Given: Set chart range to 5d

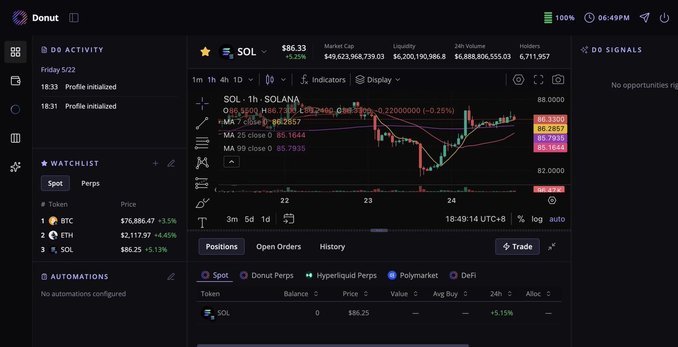Looking at the screenshot, I should (249, 219).
